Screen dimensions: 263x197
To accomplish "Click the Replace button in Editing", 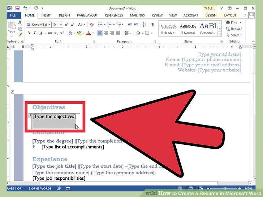I will pos(234,29).
